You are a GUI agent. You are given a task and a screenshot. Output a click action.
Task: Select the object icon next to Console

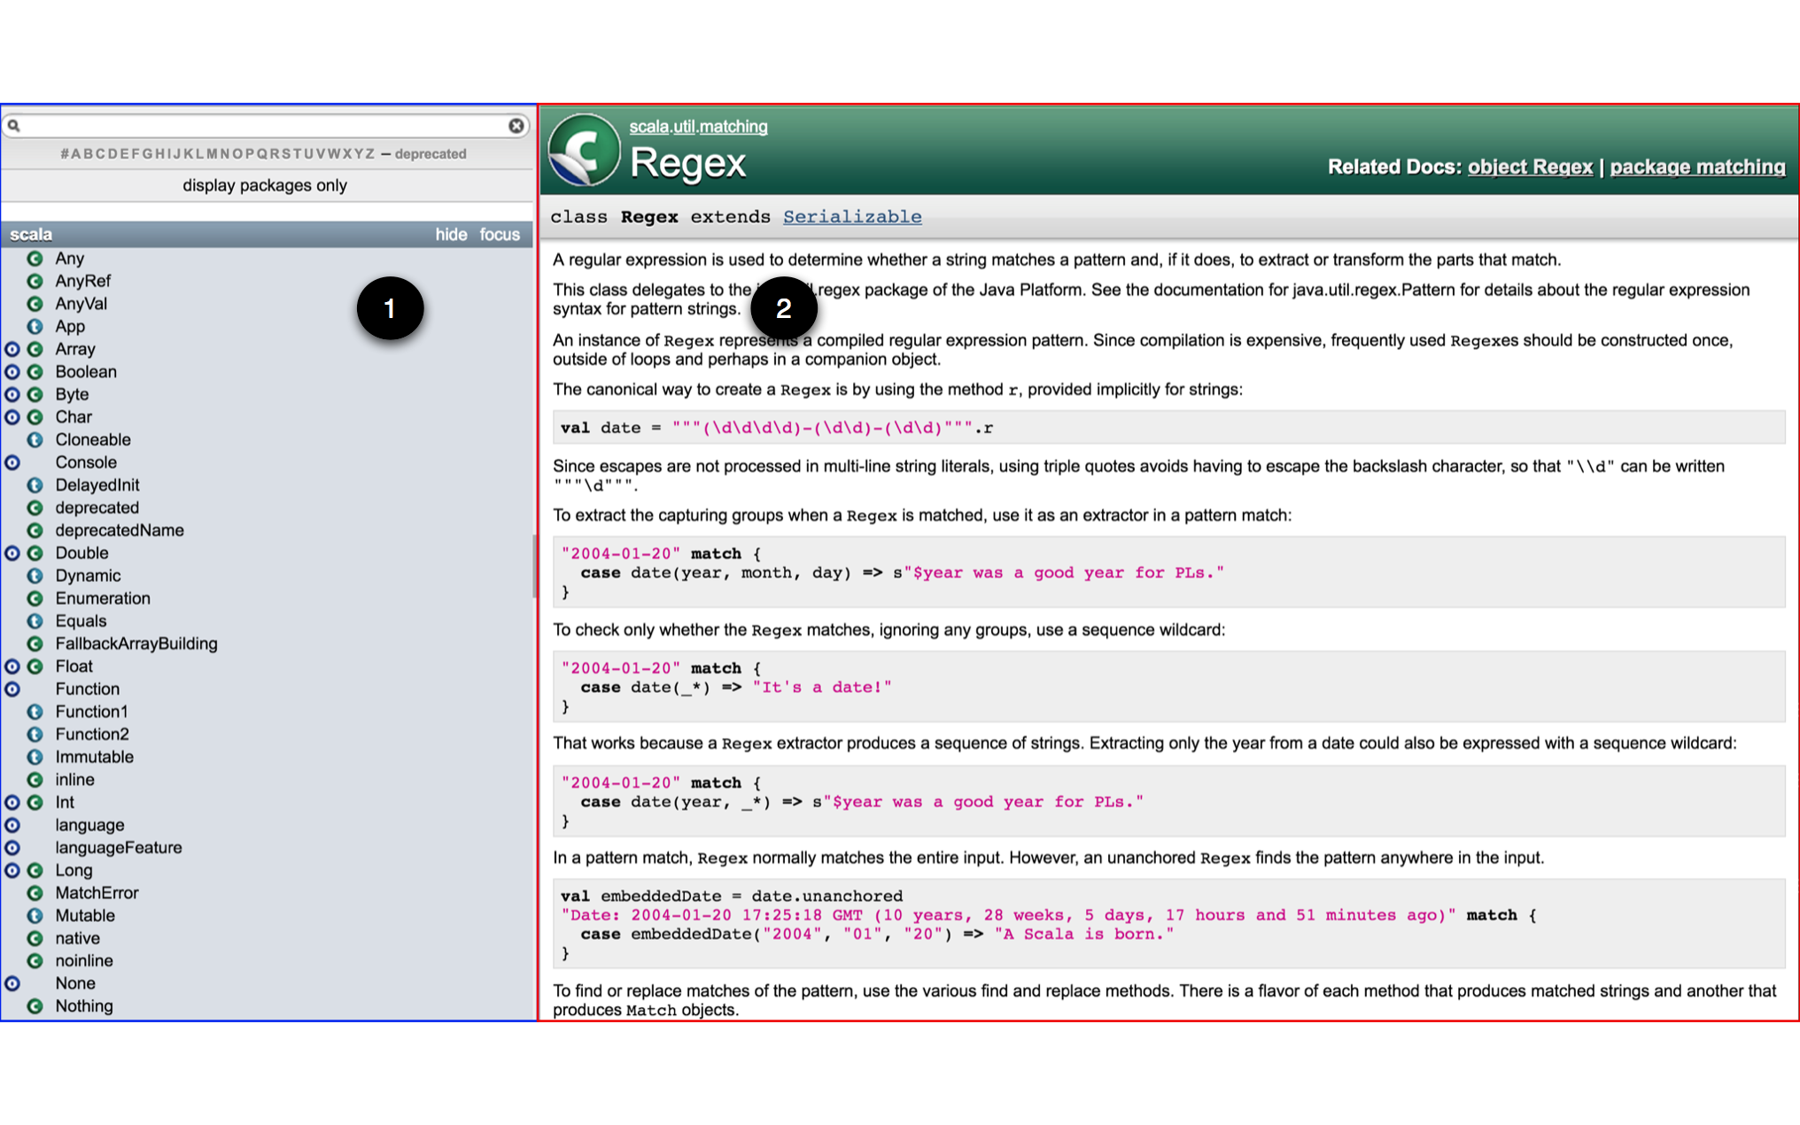pos(12,462)
